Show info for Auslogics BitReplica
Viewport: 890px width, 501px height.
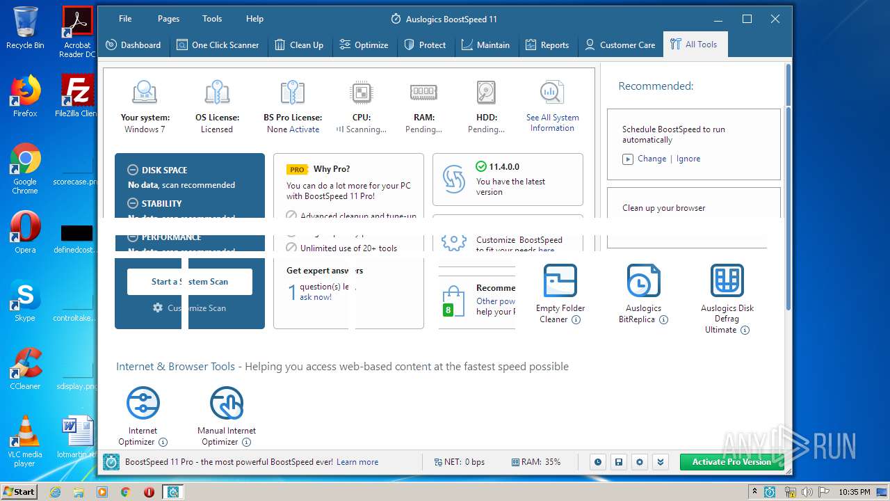[663, 320]
